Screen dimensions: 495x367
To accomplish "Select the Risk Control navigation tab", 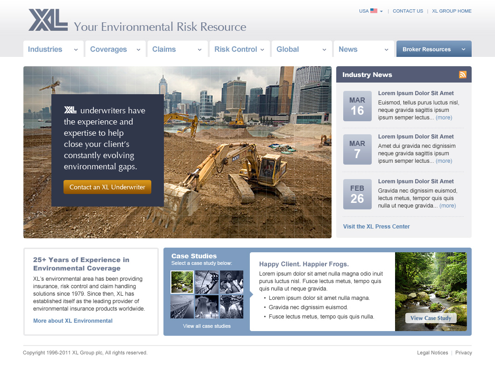I will click(x=240, y=49).
